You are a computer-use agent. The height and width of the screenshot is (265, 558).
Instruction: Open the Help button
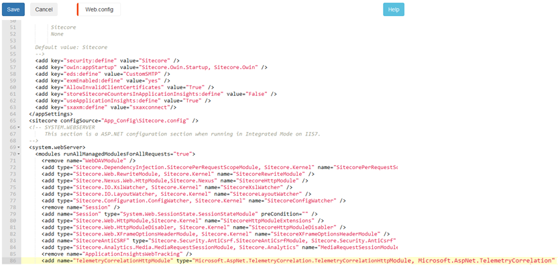[394, 9]
